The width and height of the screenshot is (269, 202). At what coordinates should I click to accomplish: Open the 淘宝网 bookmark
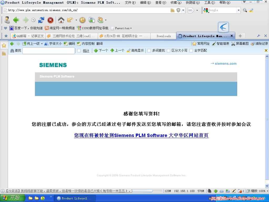(x=60, y=28)
